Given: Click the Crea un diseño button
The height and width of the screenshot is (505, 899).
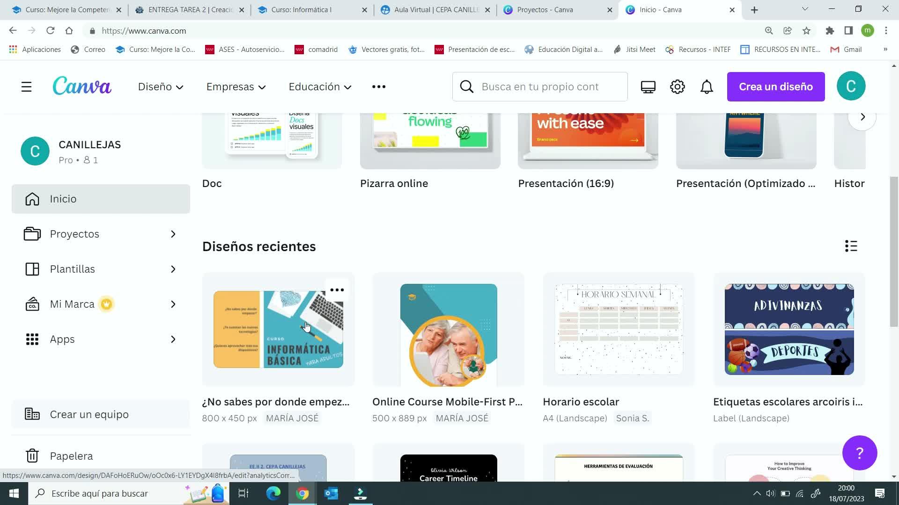Looking at the screenshot, I should click(x=775, y=87).
